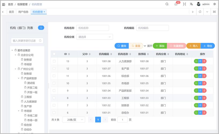Collapse the 市场部 node with sub-departments
This screenshot has height=134, width=219.
[19, 111]
